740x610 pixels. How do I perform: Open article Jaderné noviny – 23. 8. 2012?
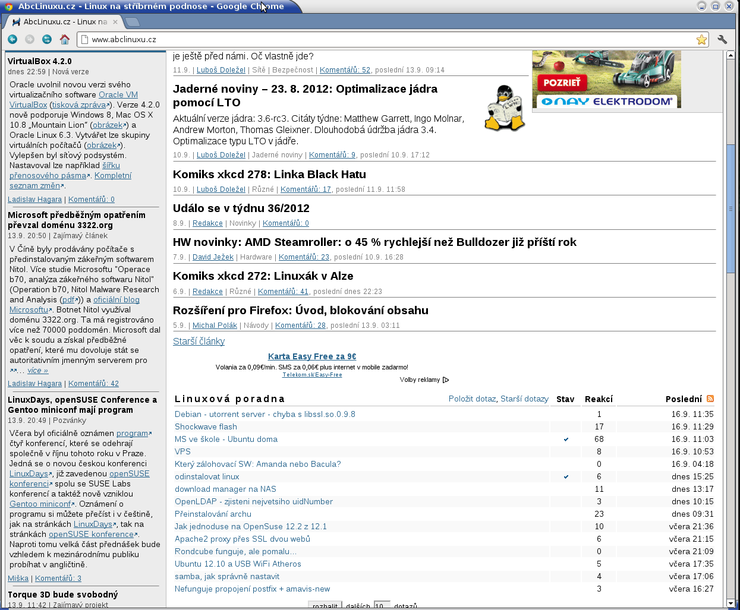coord(305,96)
